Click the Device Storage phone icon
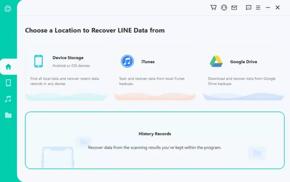 (38, 61)
